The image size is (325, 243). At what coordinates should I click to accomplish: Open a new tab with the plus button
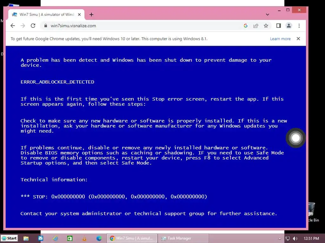pos(91,15)
